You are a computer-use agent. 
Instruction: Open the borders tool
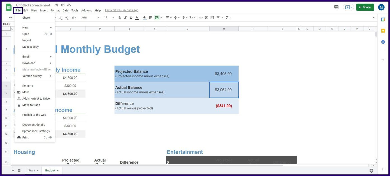pyautogui.click(x=151, y=18)
